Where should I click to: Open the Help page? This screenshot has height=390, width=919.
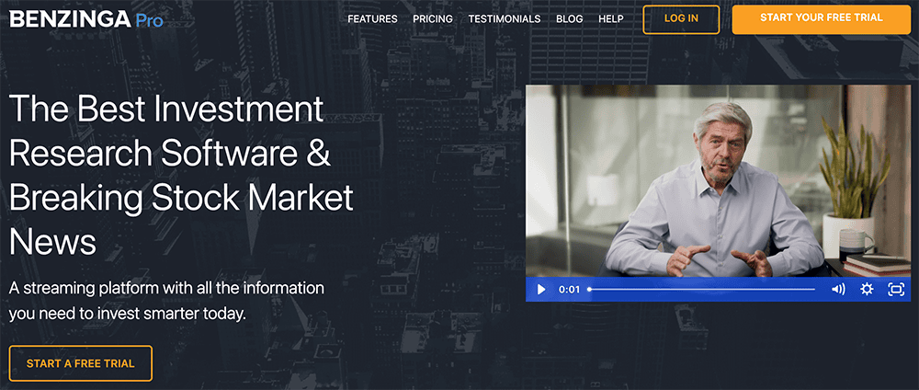[610, 19]
